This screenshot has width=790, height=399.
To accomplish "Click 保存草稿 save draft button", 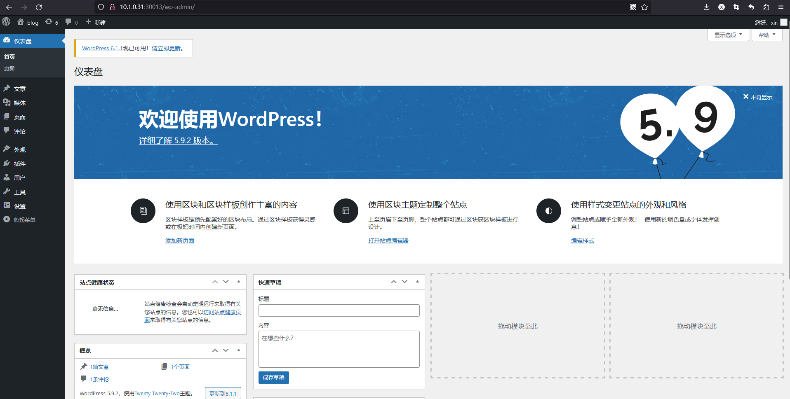I will point(274,378).
